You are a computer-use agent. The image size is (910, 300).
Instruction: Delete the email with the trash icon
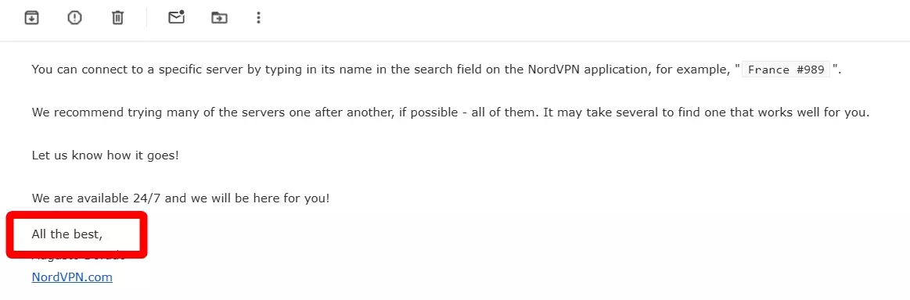[118, 18]
